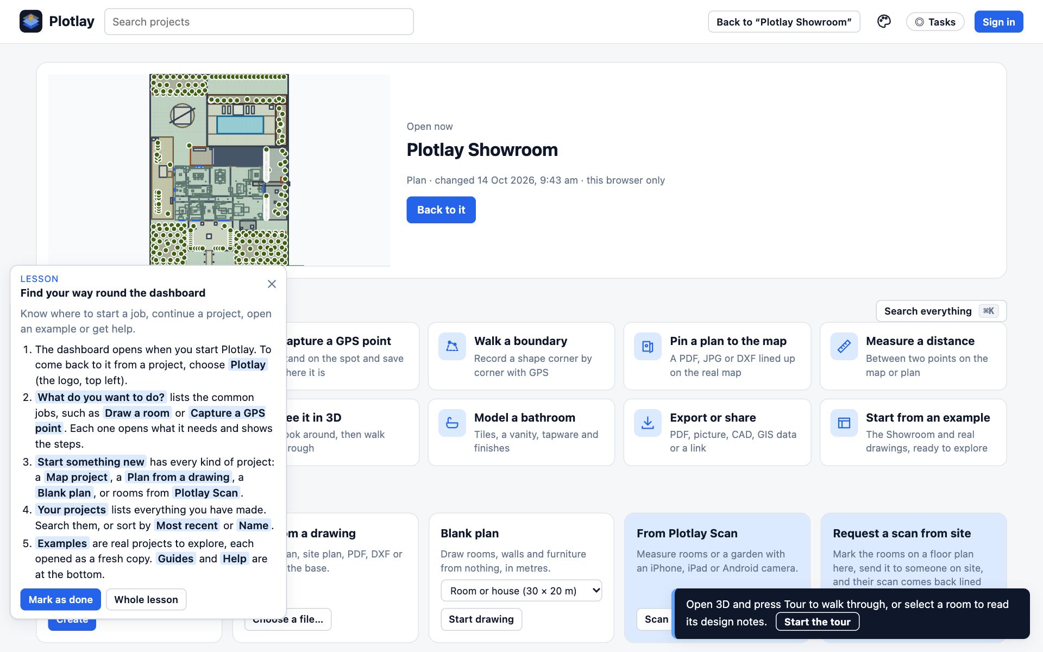Click the Pin a plan to the map icon
1043x652 pixels.
[x=648, y=346]
